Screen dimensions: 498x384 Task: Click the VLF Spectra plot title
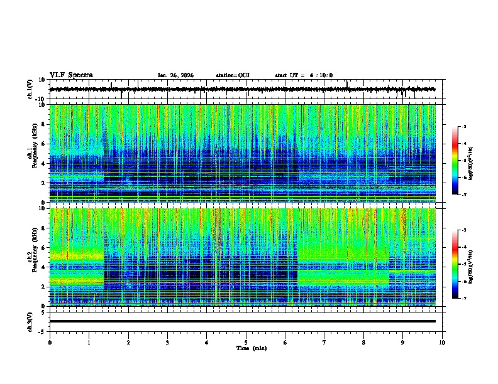(71, 75)
